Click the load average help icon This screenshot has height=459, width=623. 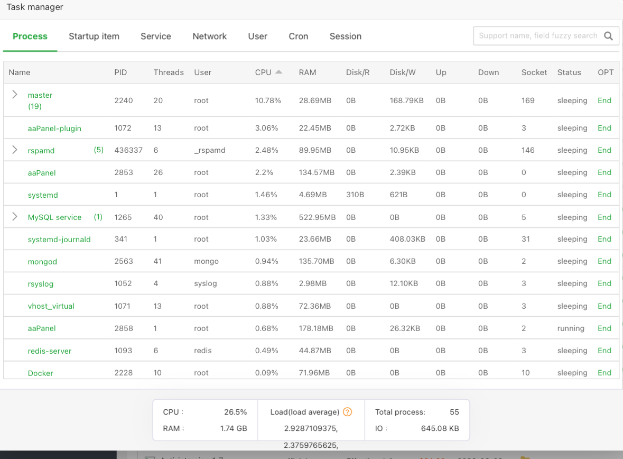click(347, 412)
